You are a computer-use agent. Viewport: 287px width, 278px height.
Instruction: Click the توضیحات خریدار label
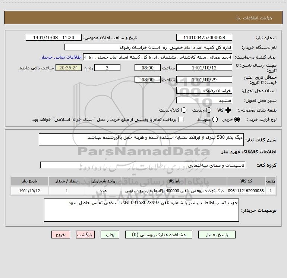tap(259, 210)
